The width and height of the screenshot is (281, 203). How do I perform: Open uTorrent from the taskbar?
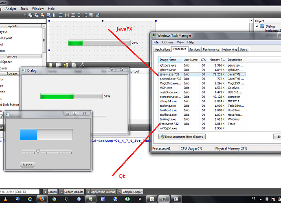tap(127, 199)
